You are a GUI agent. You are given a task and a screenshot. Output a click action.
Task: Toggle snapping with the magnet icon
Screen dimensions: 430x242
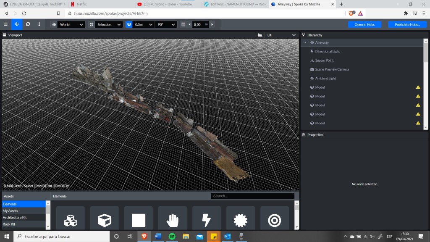(129, 24)
